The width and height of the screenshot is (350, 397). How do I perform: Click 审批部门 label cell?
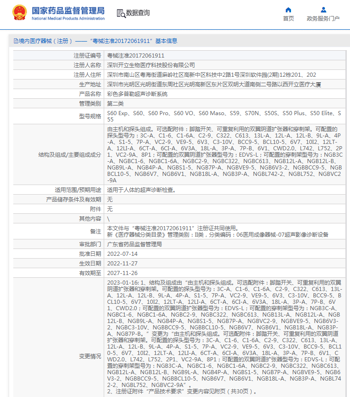[x=58, y=244]
